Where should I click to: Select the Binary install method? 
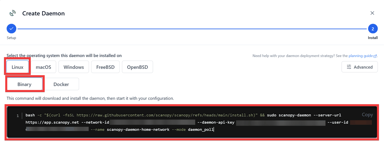pyautogui.click(x=25, y=84)
